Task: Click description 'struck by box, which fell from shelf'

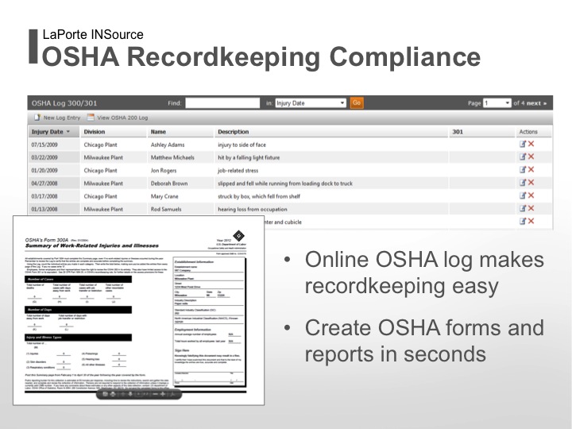Action: [x=259, y=196]
